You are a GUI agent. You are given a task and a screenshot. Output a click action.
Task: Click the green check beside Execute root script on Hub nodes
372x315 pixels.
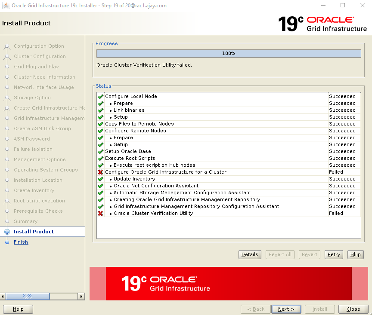(x=100, y=165)
